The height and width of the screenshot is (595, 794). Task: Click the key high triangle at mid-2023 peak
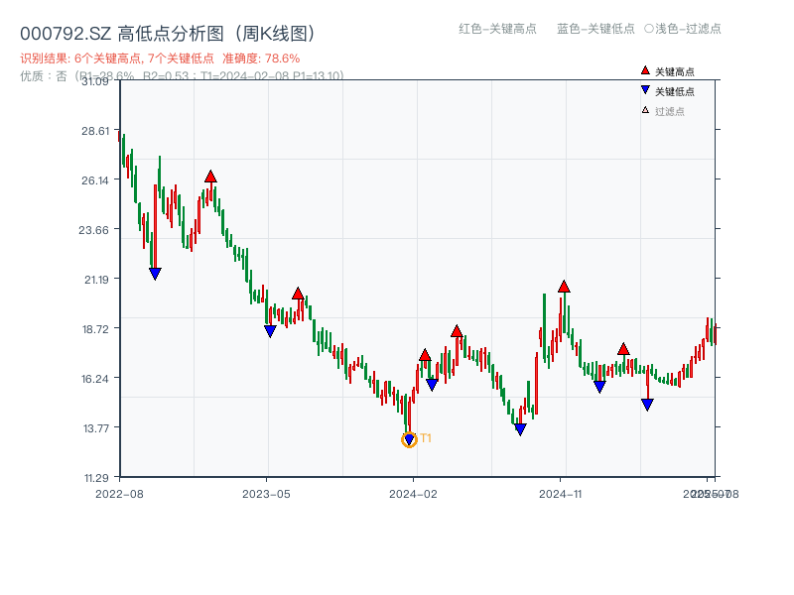[298, 294]
